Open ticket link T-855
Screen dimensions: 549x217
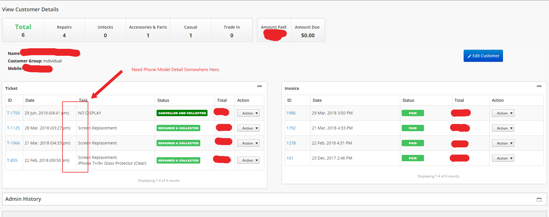pyautogui.click(x=12, y=160)
